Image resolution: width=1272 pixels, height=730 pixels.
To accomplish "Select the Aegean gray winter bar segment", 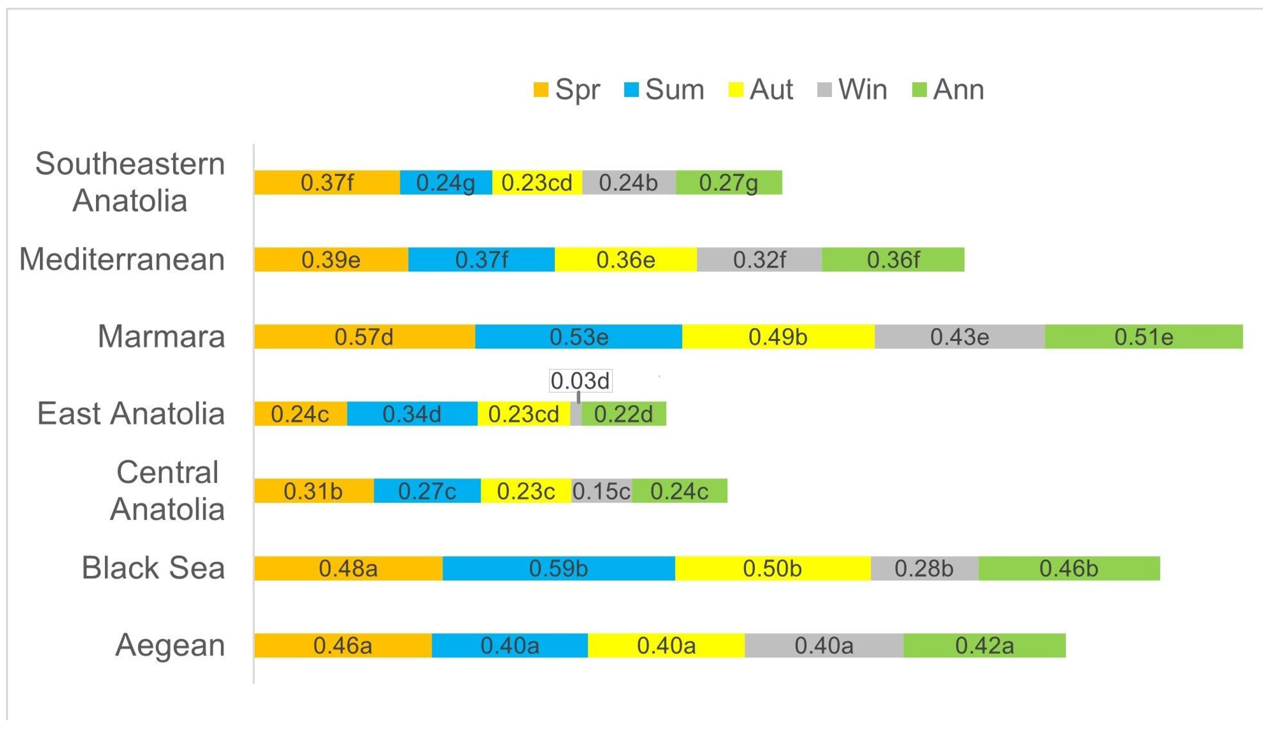I will pos(823,645).
